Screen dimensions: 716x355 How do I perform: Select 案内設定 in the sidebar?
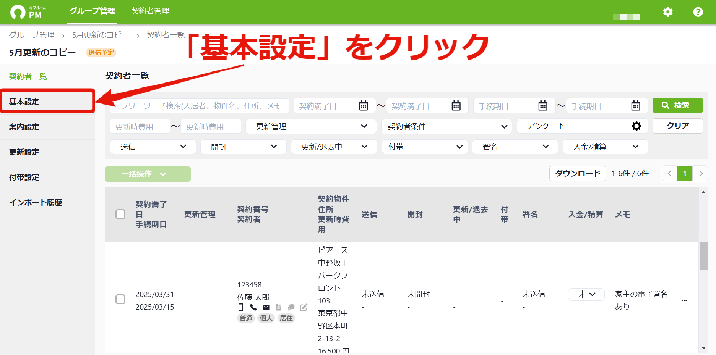point(47,127)
